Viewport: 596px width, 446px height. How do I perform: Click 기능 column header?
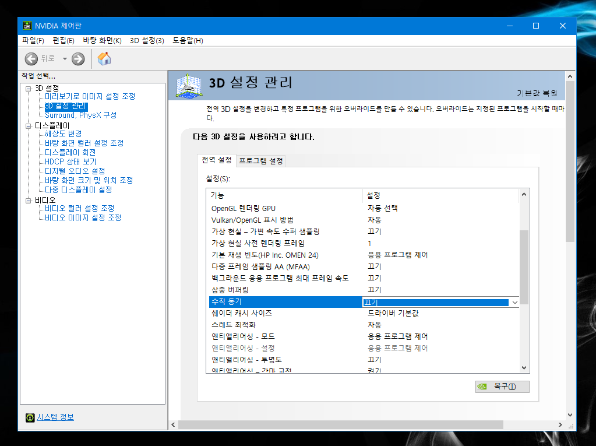[x=285, y=195]
